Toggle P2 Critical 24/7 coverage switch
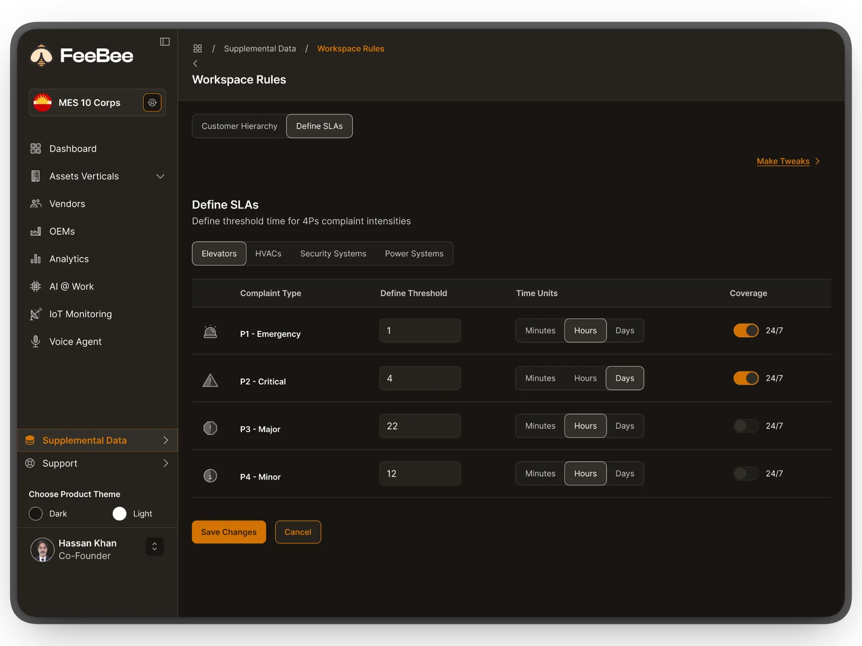 coord(746,378)
